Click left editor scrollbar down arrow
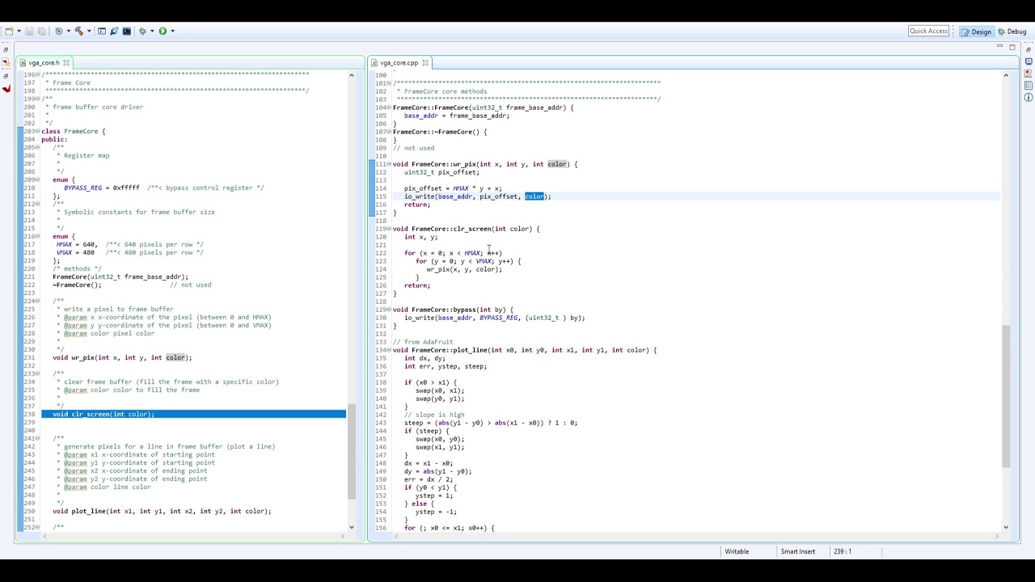This screenshot has width=1035, height=582. (351, 527)
